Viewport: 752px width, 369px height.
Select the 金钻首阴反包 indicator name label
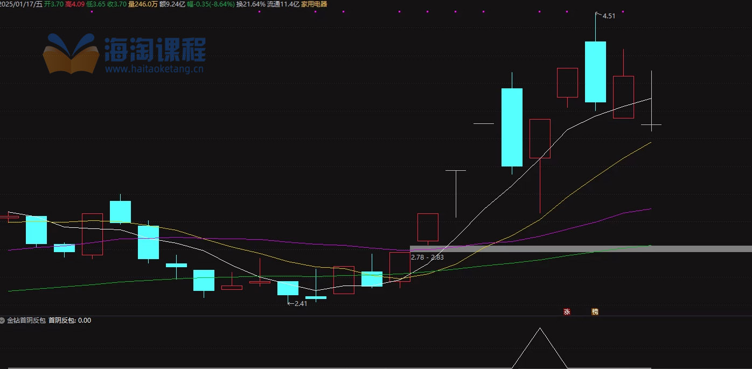click(x=26, y=321)
